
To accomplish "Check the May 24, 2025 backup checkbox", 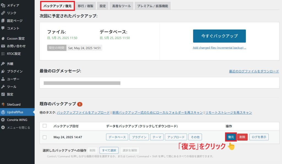I will (45, 137).
